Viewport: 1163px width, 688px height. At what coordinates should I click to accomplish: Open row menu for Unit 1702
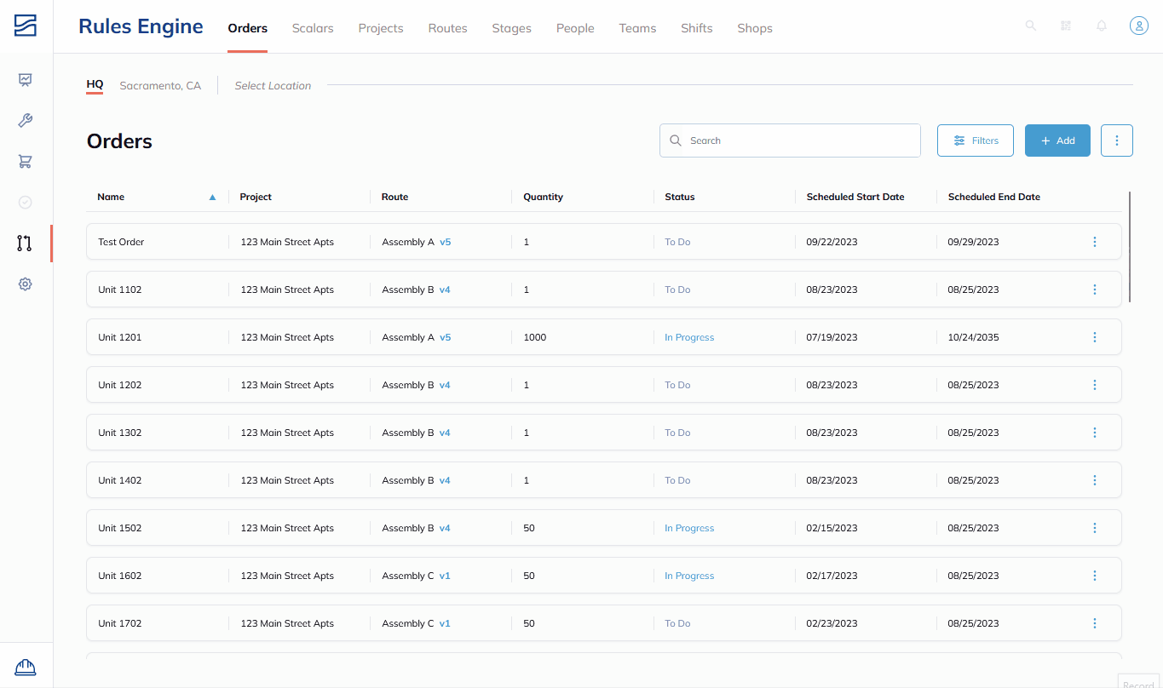coord(1095,623)
